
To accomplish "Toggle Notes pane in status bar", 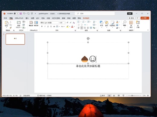I will click(102, 96).
